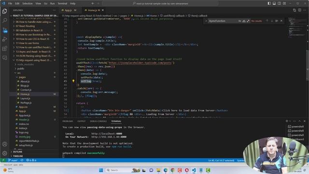Image resolution: width=309 pixels, height=174 pixels.
Task: Open Contact.js in the explorer
Action: click(x=34, y=90)
